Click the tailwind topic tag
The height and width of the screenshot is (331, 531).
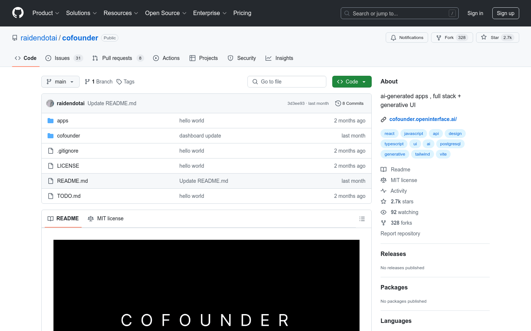click(423, 154)
